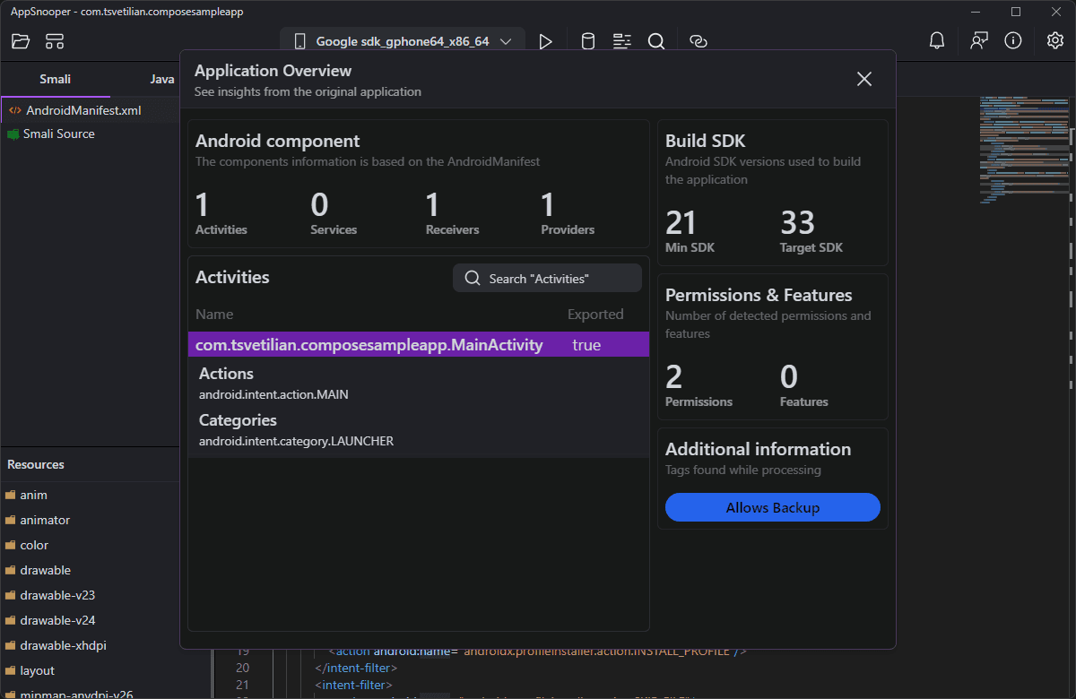Click the Target SDK value 33
Viewport: 1076px width, 699px height.
[x=798, y=222]
